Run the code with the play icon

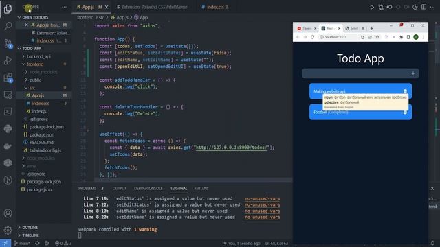372,7
